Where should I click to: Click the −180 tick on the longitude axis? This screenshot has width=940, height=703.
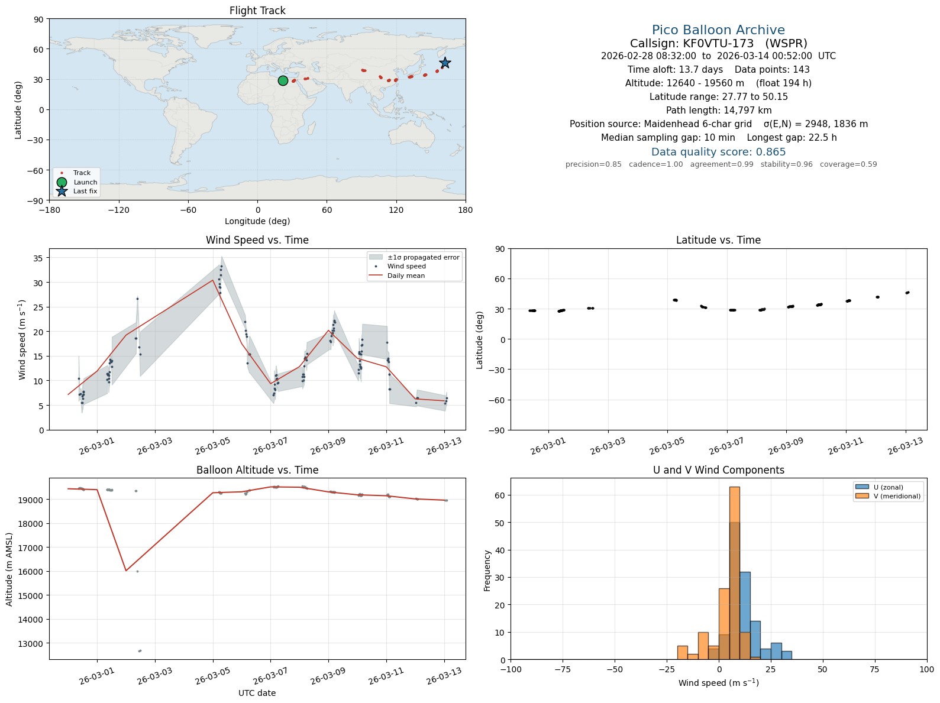coord(49,210)
